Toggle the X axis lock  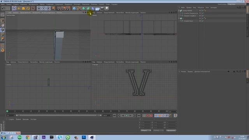pos(39,8)
